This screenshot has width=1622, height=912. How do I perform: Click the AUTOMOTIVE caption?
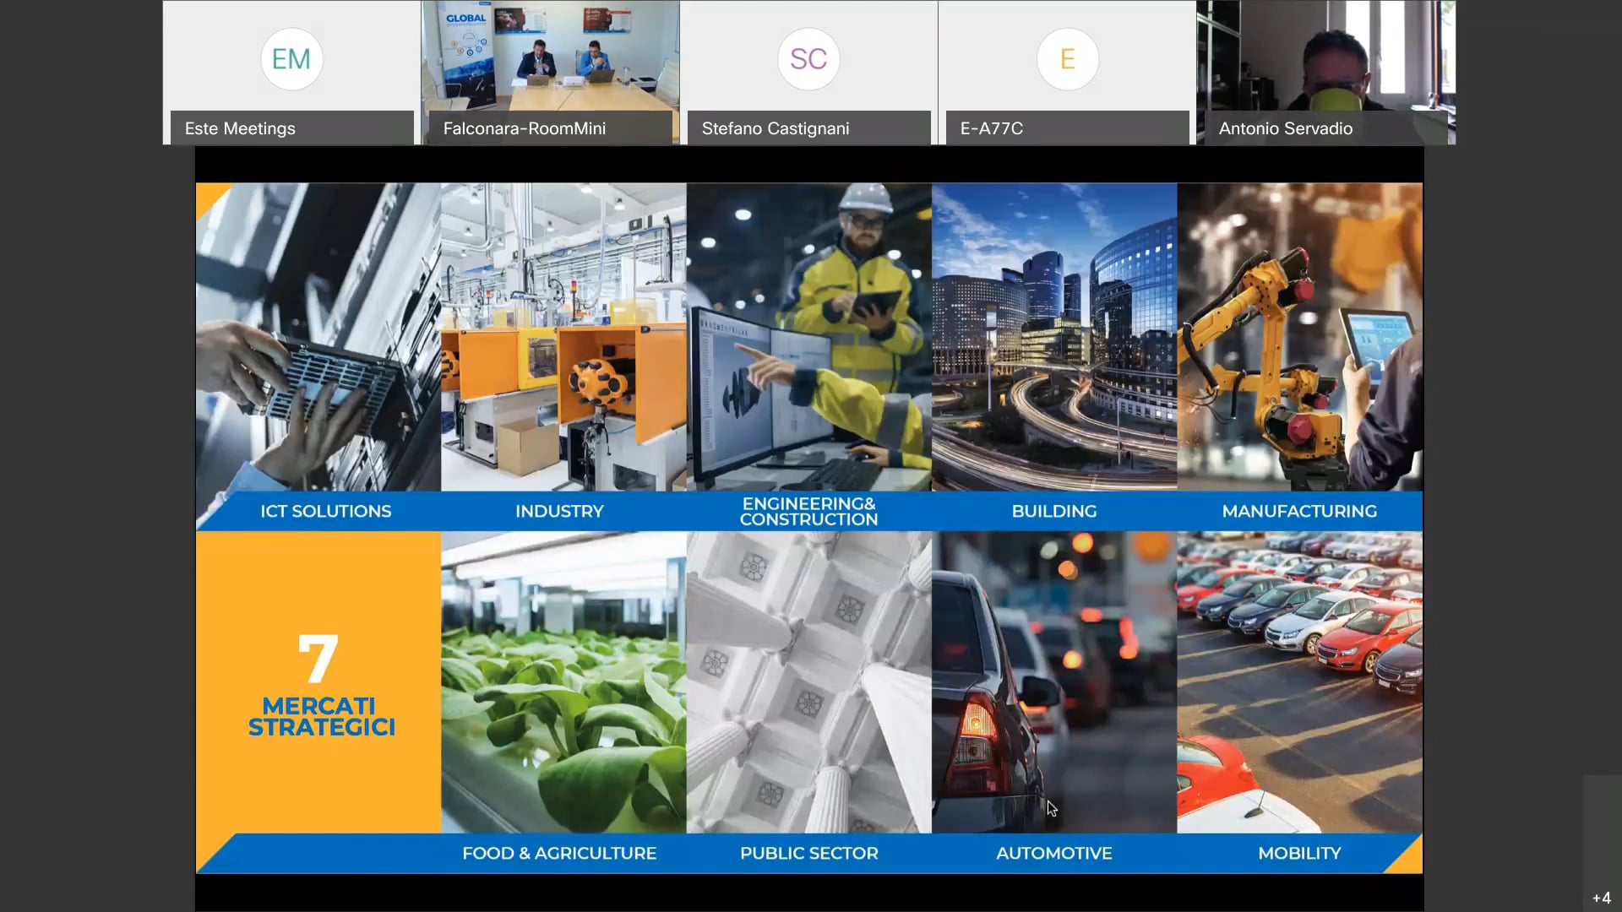coord(1054,853)
